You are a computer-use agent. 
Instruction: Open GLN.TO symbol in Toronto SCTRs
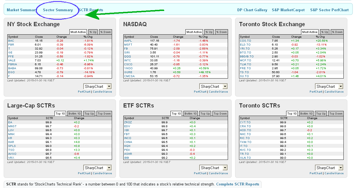(x=245, y=158)
